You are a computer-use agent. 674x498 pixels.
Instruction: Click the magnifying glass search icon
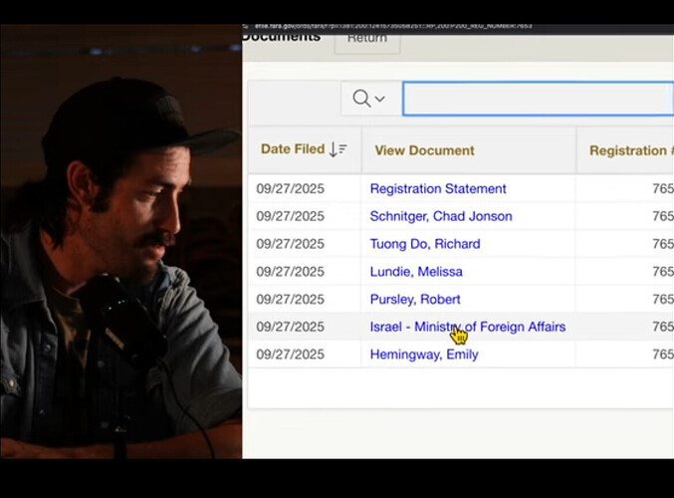pos(361,99)
